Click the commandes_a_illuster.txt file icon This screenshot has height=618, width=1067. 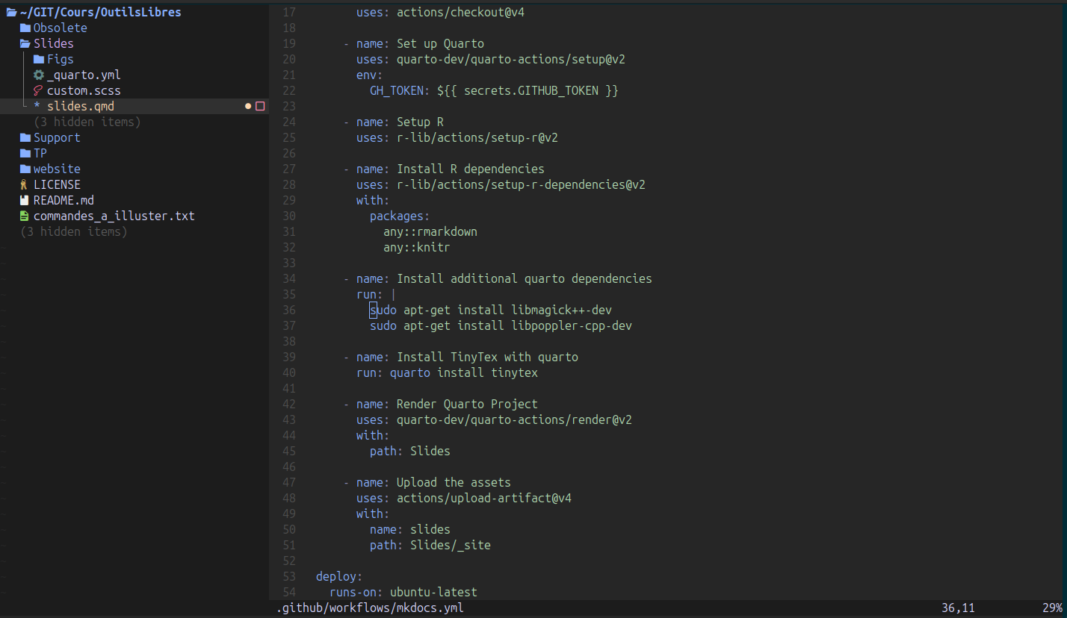25,216
